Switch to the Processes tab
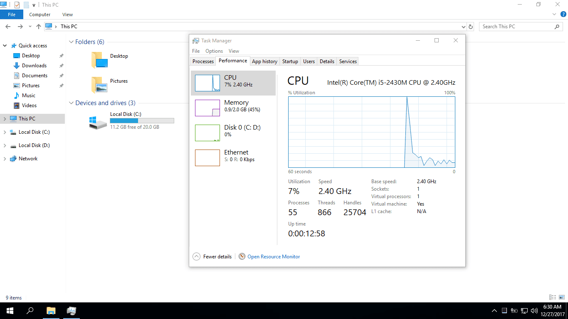This screenshot has width=568, height=319. [203, 61]
